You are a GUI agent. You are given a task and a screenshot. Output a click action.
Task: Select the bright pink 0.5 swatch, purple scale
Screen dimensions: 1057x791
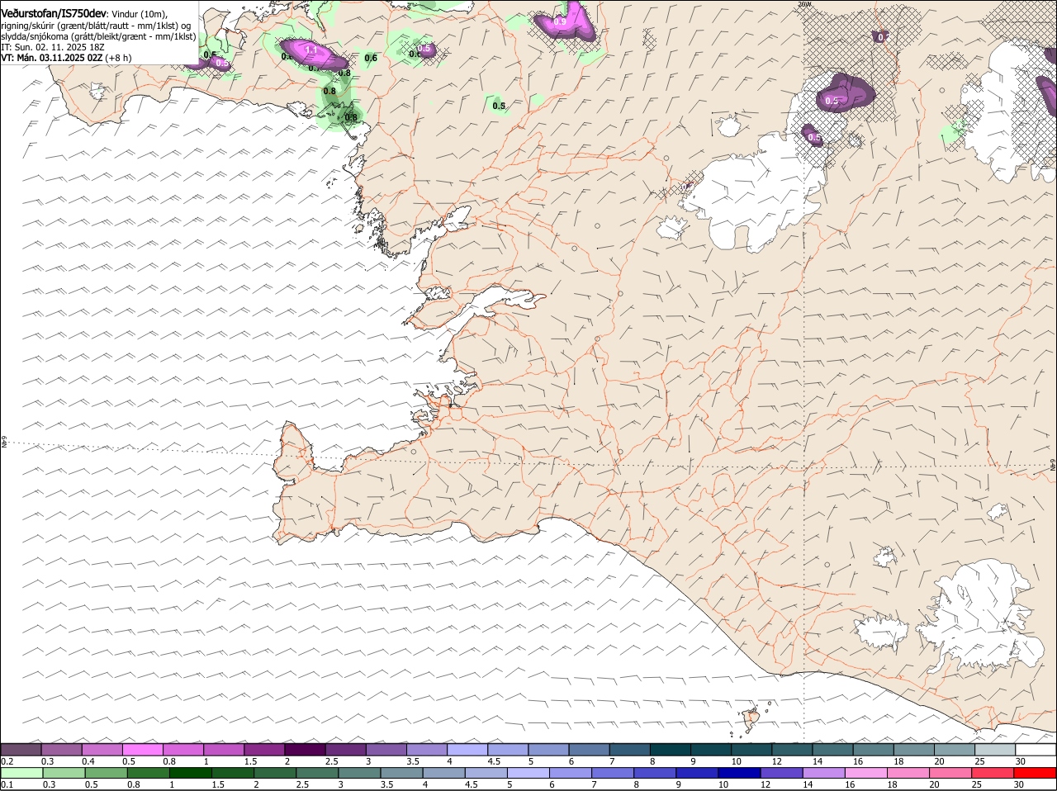(142, 749)
